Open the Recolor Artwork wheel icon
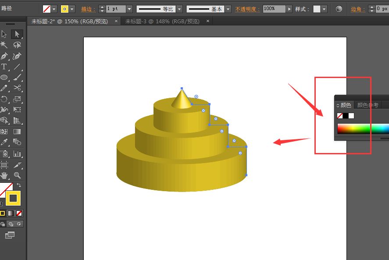Screen dimensions: 389x260 tap(339, 9)
